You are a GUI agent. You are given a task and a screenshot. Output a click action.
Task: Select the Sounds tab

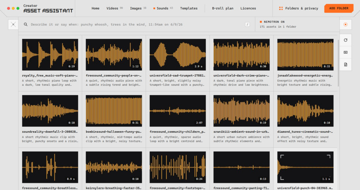point(163,8)
